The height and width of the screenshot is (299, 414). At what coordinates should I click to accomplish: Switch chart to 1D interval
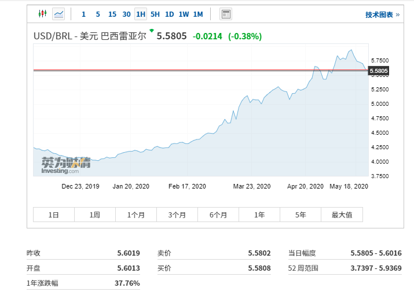click(169, 14)
